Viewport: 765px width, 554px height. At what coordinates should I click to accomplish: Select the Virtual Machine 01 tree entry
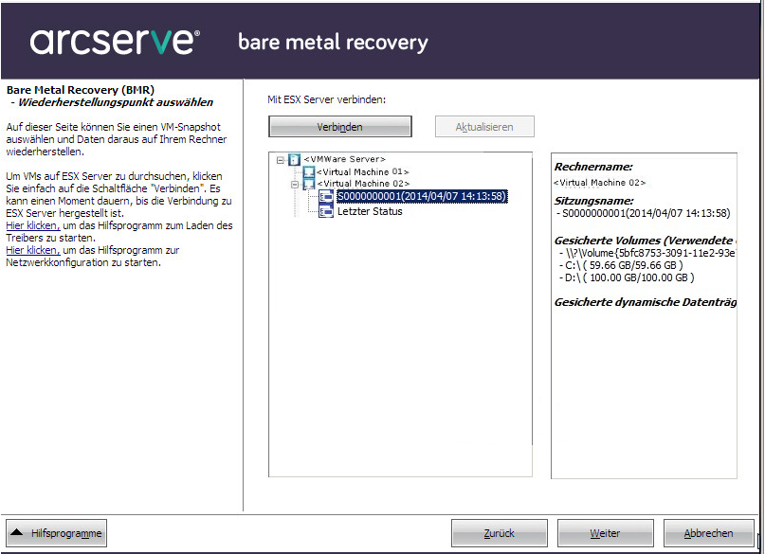coord(363,171)
